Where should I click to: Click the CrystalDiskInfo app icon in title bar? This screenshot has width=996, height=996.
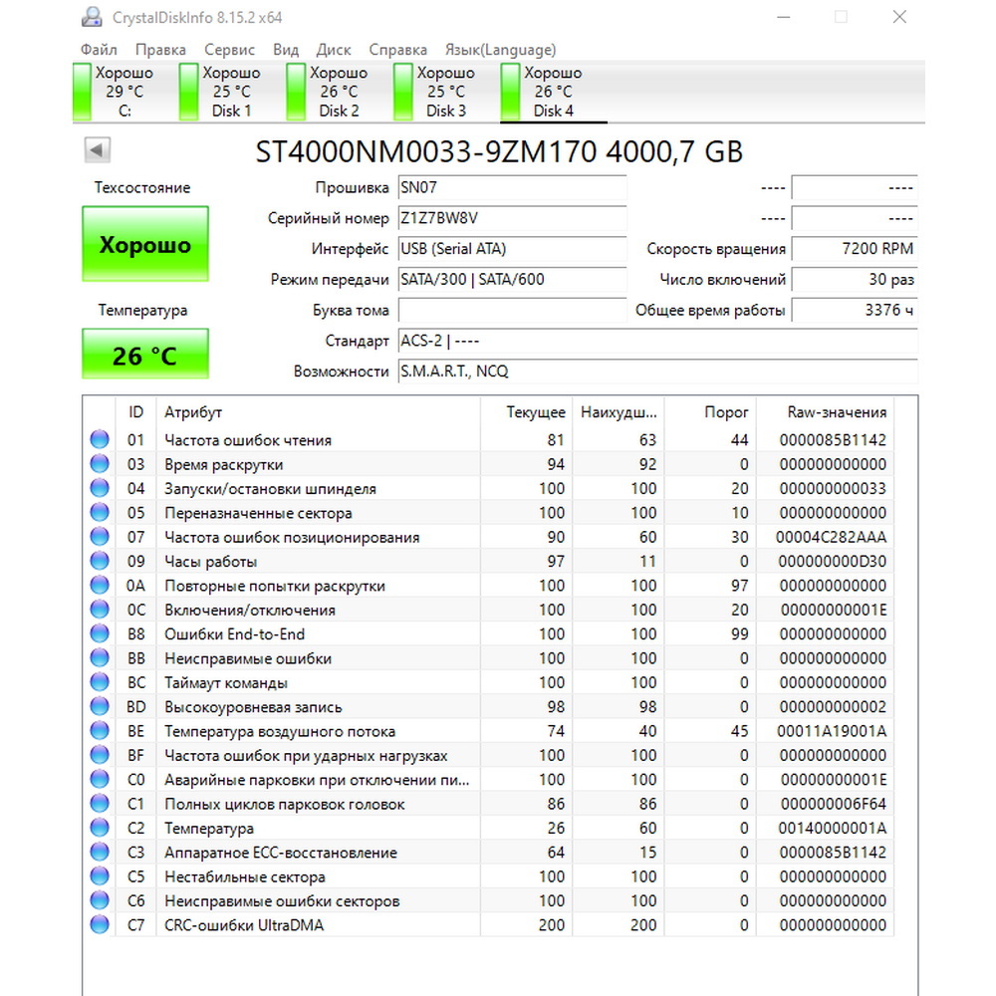92,17
